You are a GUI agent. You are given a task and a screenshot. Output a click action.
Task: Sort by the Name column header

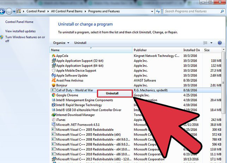[x=91, y=50]
